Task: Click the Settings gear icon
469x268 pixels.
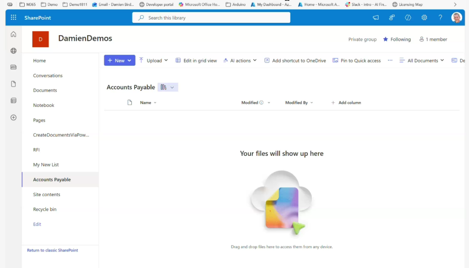Action: pos(424,18)
